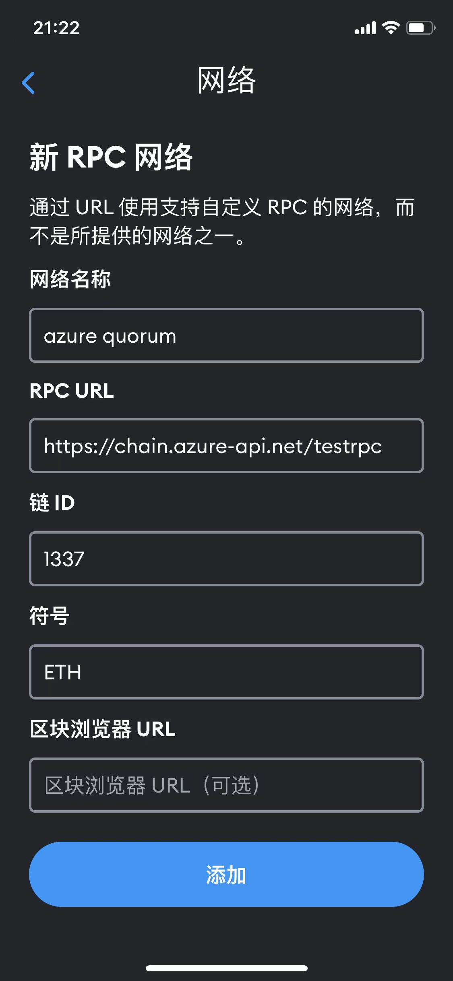Tap the 新 RPC 网络 heading
This screenshot has width=453, height=981.
tap(111, 157)
